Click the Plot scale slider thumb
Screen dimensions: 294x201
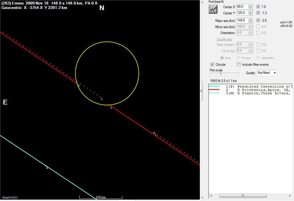coord(221,73)
